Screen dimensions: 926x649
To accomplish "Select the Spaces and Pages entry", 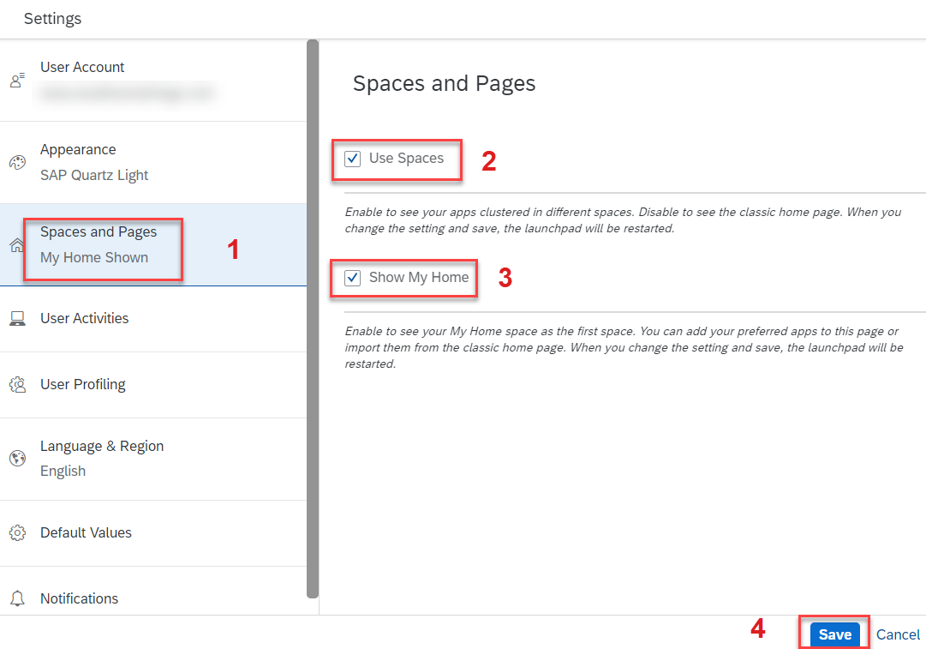I will [x=153, y=244].
